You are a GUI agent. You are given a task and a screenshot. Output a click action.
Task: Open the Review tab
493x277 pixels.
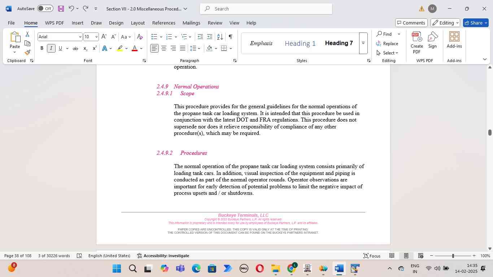(x=215, y=23)
